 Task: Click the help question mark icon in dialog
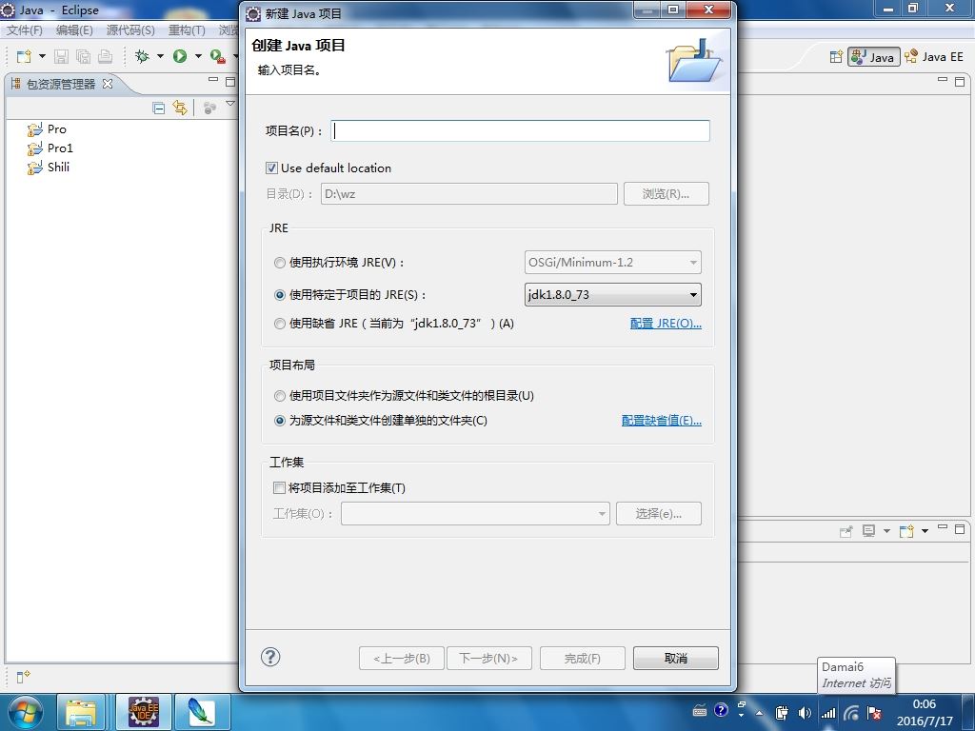(x=270, y=657)
